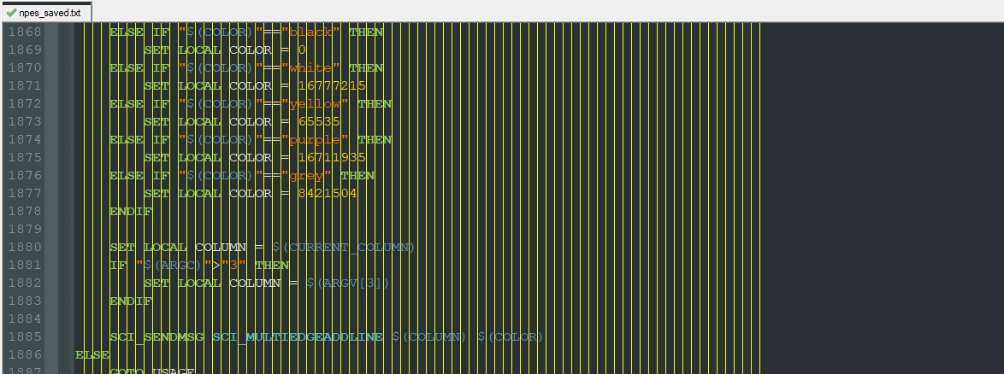
Task: Click the SCI_SENDMSG command
Action: [x=157, y=336]
